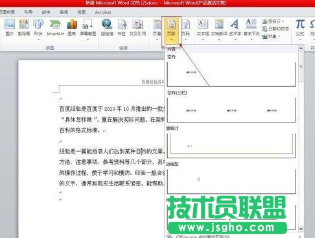Expand the 艺术字 dropdown arrow
This screenshot has width=315, height=238.
click(235, 40)
